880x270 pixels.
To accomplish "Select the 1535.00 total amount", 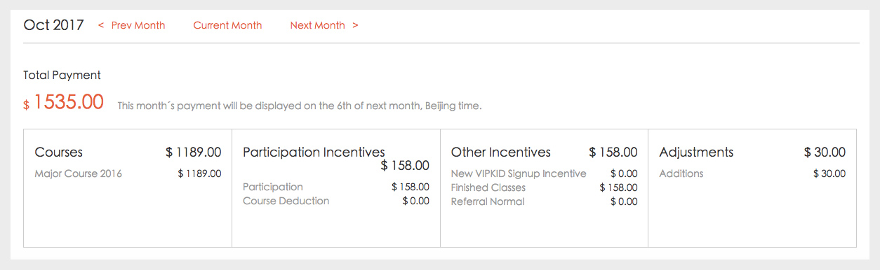I will (68, 102).
